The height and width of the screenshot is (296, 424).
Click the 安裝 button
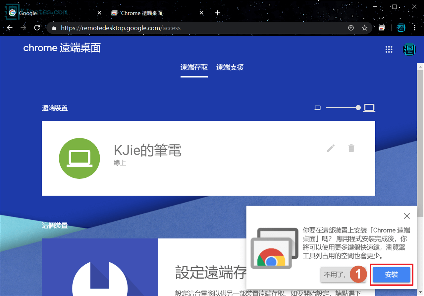pyautogui.click(x=392, y=275)
